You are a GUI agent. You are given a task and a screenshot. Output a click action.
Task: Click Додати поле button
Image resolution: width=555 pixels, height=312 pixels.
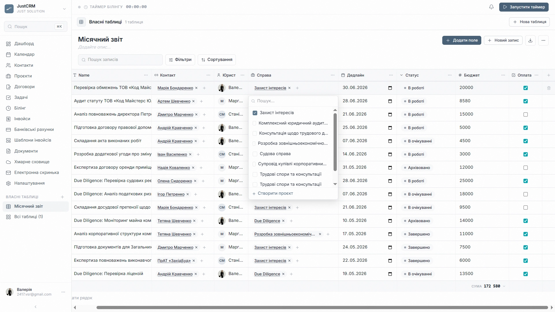pos(462,40)
